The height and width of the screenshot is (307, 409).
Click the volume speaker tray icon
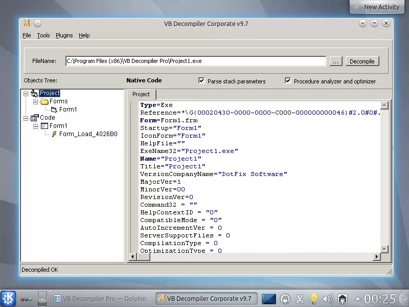pyautogui.click(x=328, y=299)
